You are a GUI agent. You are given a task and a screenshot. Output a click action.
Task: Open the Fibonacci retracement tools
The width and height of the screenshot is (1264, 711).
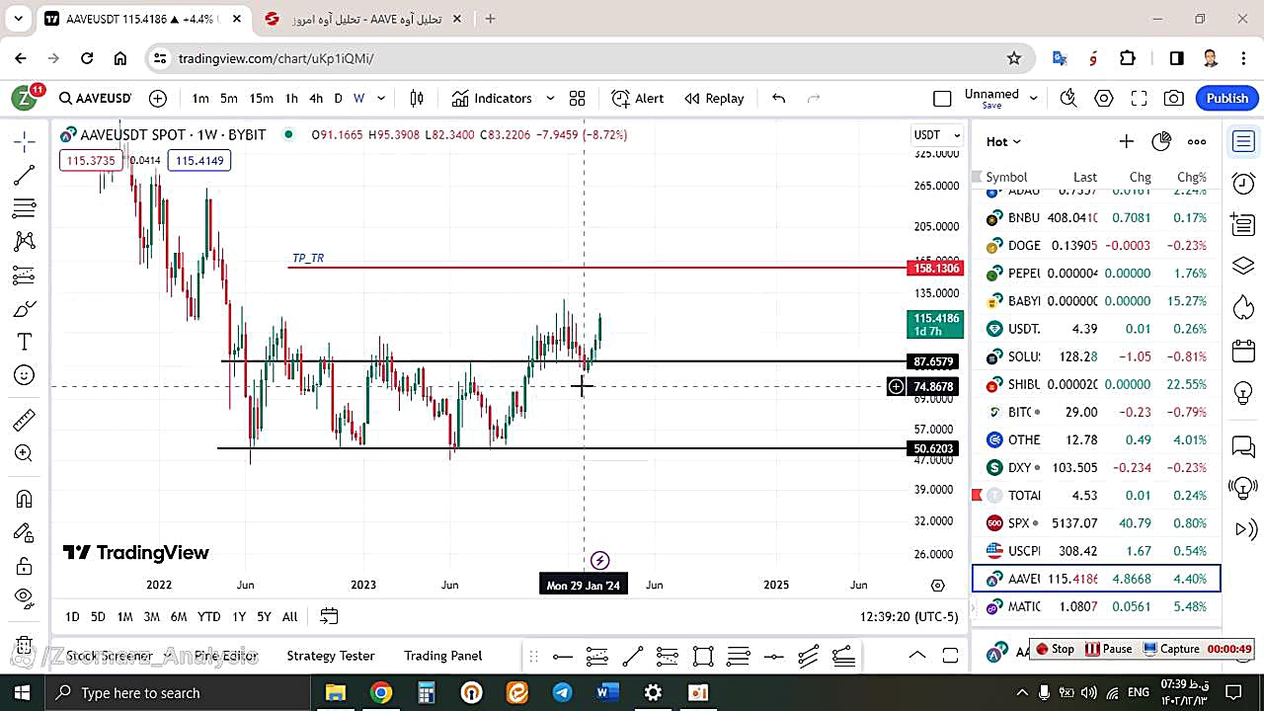point(25,208)
